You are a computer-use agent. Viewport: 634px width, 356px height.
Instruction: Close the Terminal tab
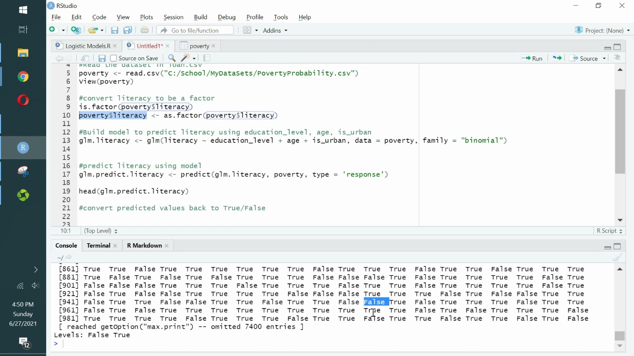click(x=115, y=246)
